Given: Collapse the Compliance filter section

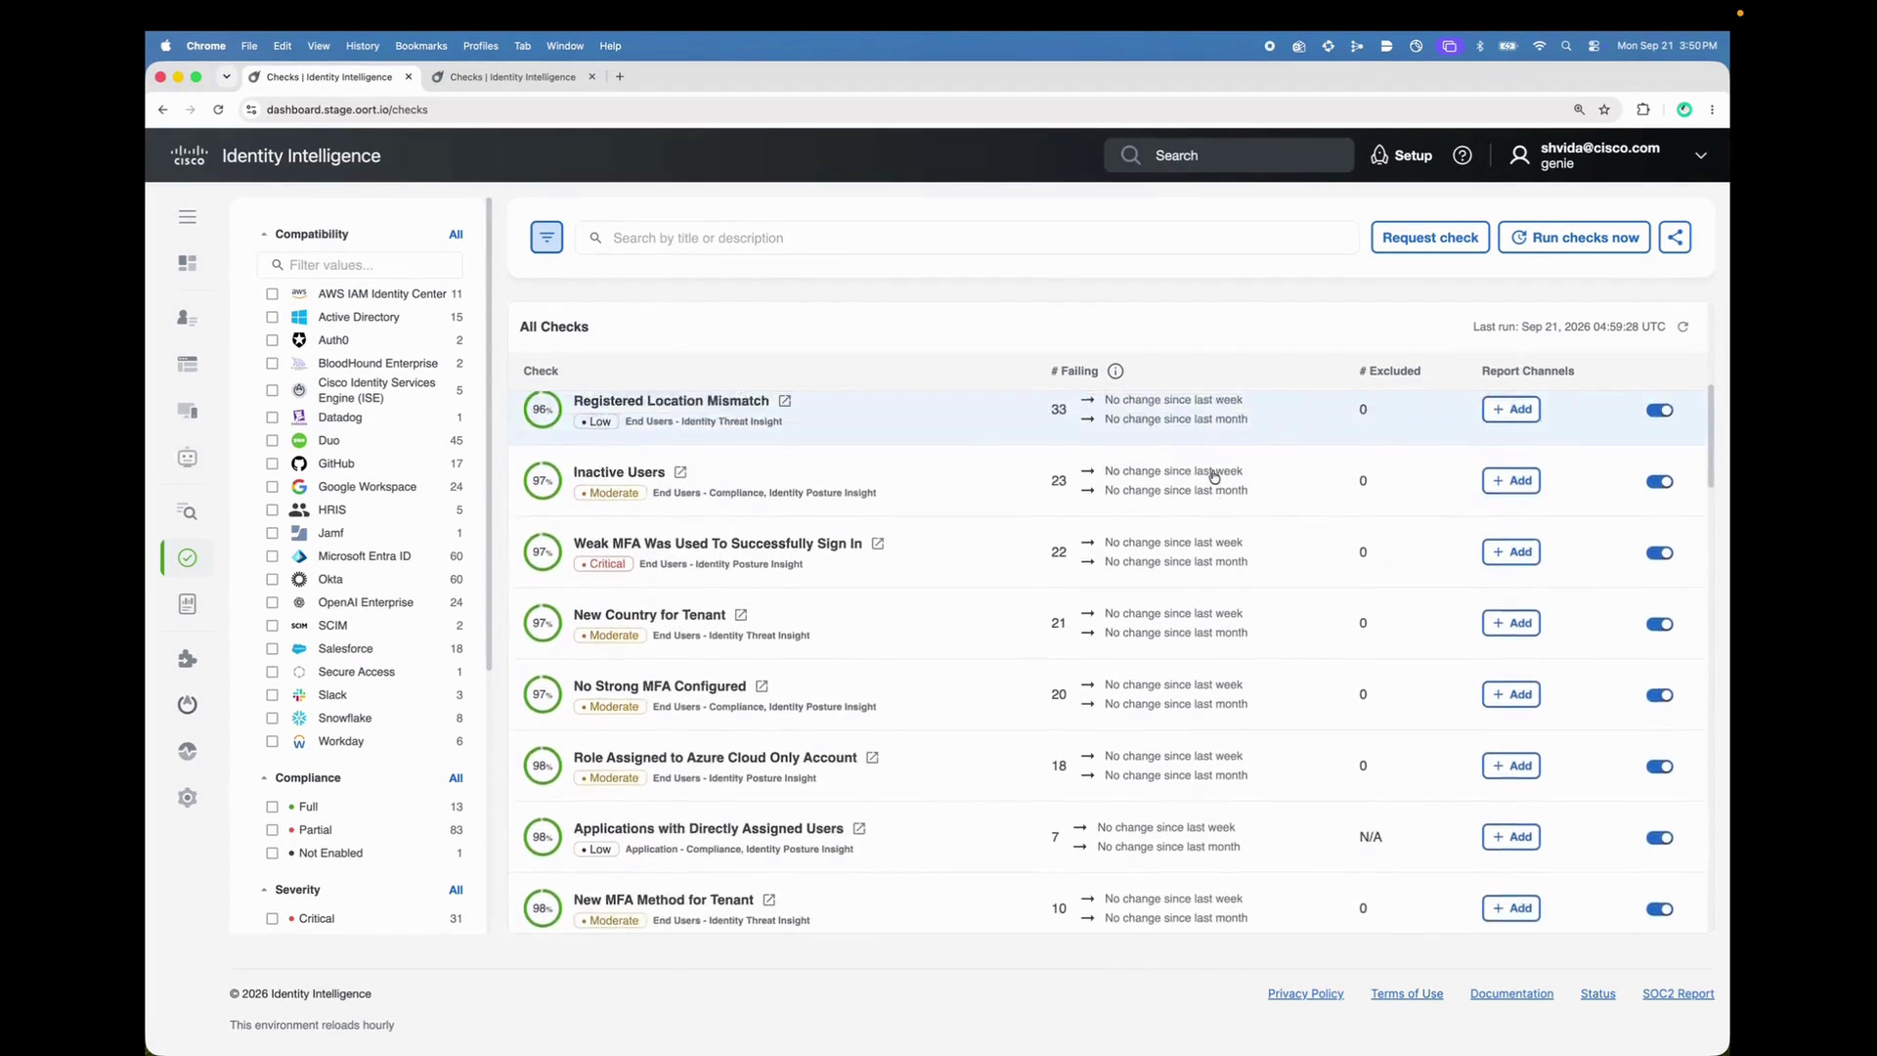Looking at the screenshot, I should (x=264, y=778).
